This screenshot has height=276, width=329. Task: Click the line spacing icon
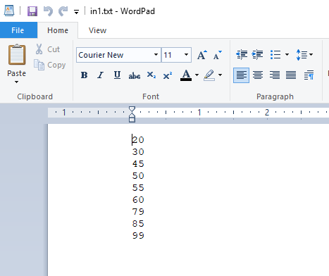click(x=302, y=55)
